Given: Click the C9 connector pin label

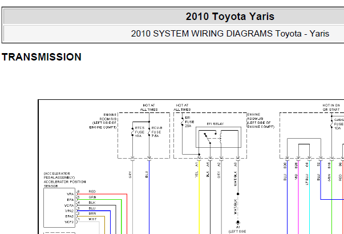Looking at the screenshot, I should (x=307, y=164).
